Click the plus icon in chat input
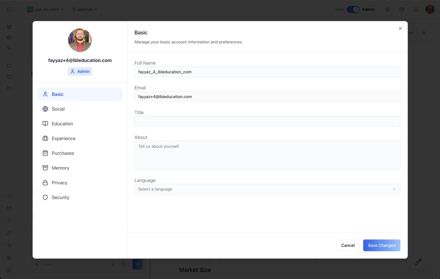Screen dimensions: 440x279 (x=37, y=264)
